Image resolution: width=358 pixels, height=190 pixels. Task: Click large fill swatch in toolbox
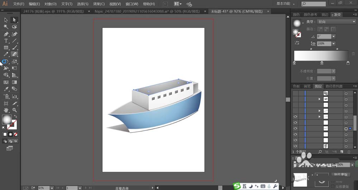(x=6, y=120)
